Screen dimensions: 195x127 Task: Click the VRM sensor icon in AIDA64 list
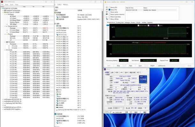[57, 94]
